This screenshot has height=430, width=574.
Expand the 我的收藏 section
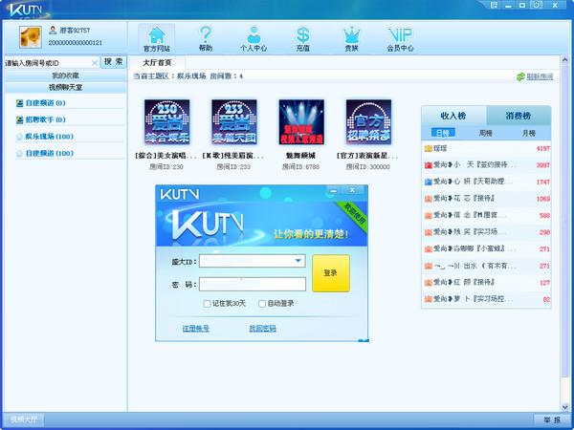[65, 75]
